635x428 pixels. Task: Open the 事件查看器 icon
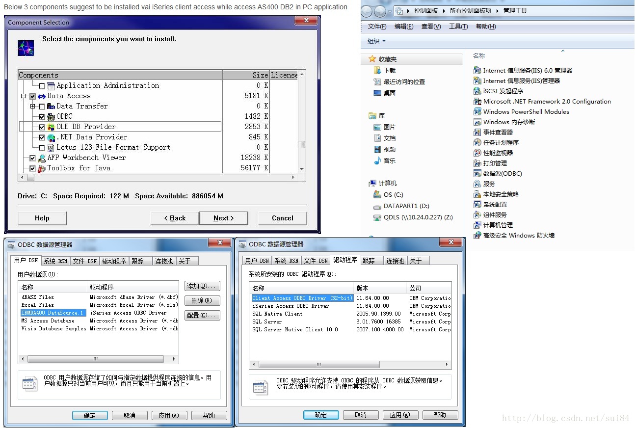[477, 133]
